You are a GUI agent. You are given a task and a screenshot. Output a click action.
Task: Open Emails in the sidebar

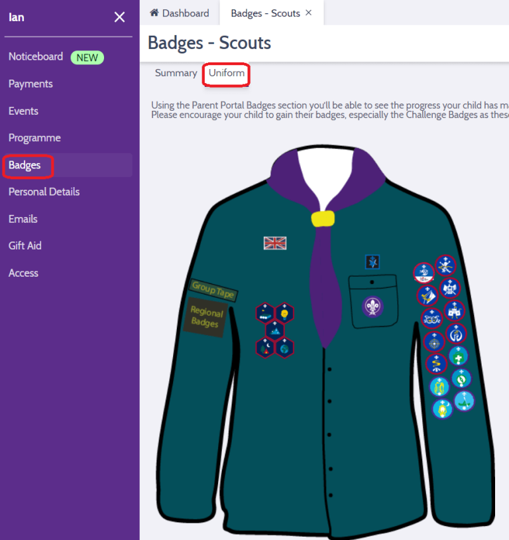click(x=23, y=219)
